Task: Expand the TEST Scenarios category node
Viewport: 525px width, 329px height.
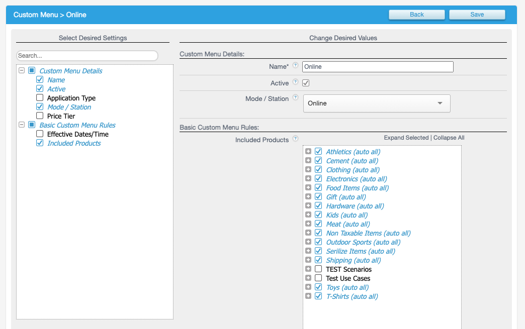Action: pos(308,269)
